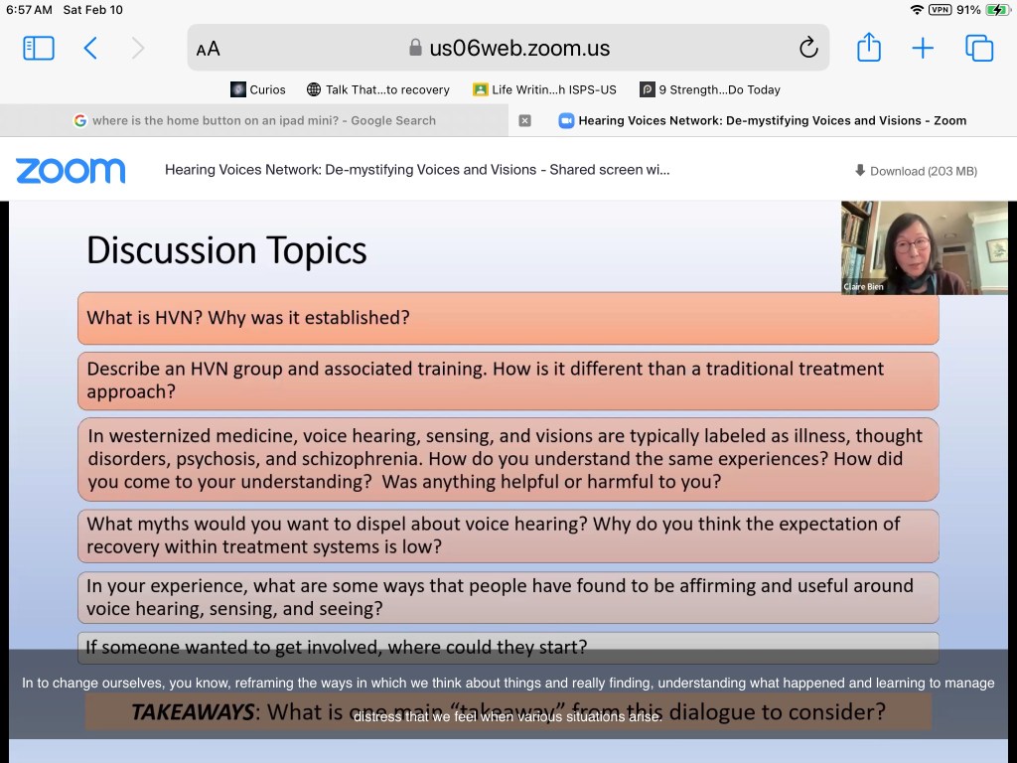Close the Hearing Voices Network tab
The height and width of the screenshot is (763, 1017).
[525, 120]
